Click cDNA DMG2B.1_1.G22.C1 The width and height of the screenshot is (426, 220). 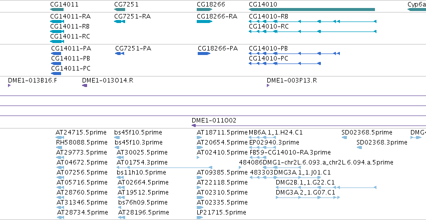click(305, 182)
